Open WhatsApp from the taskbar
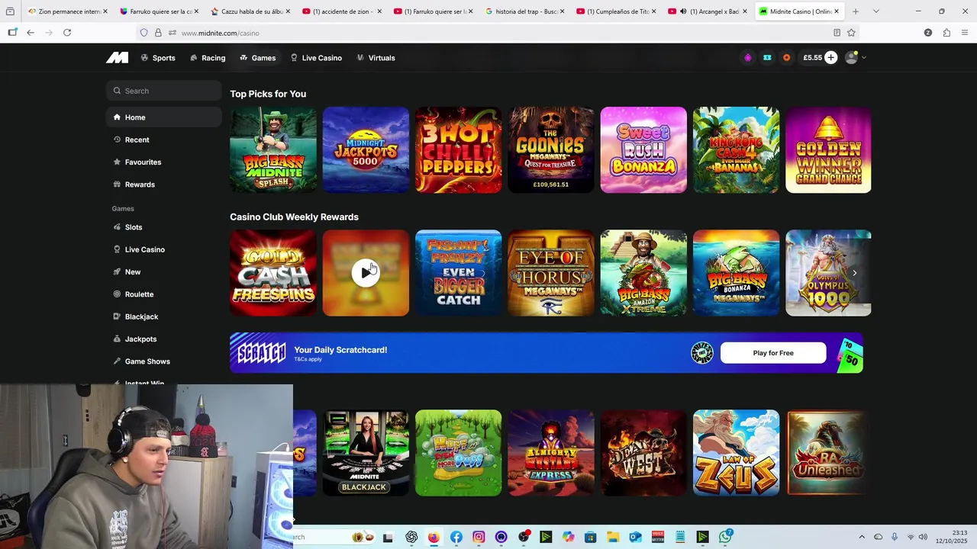Image resolution: width=977 pixels, height=549 pixels. [x=725, y=537]
